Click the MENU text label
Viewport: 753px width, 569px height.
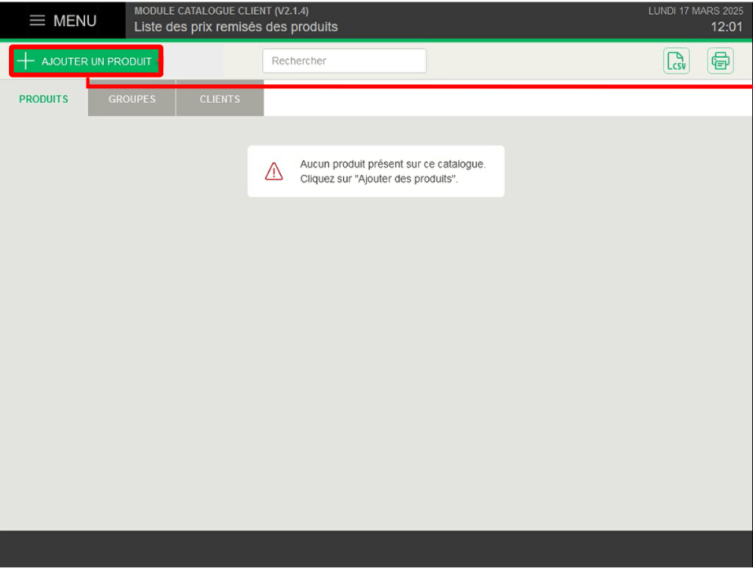[75, 20]
